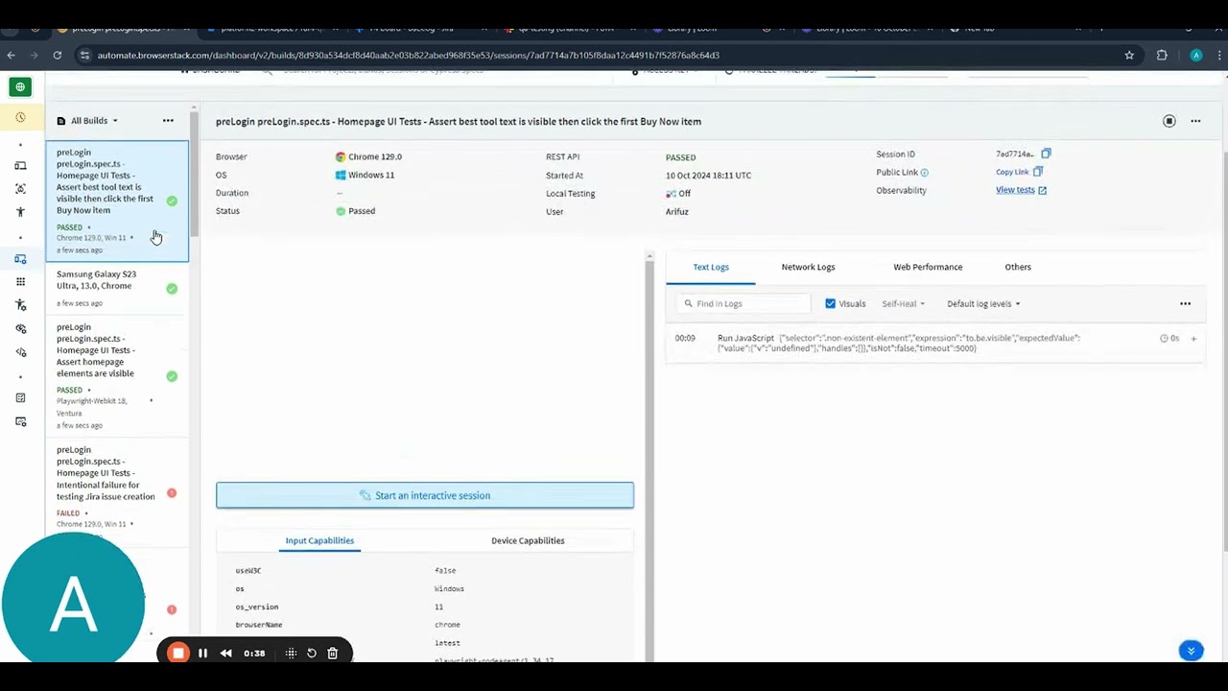
Task: Open the Live devices icon in left sidebar
Action: (x=20, y=166)
